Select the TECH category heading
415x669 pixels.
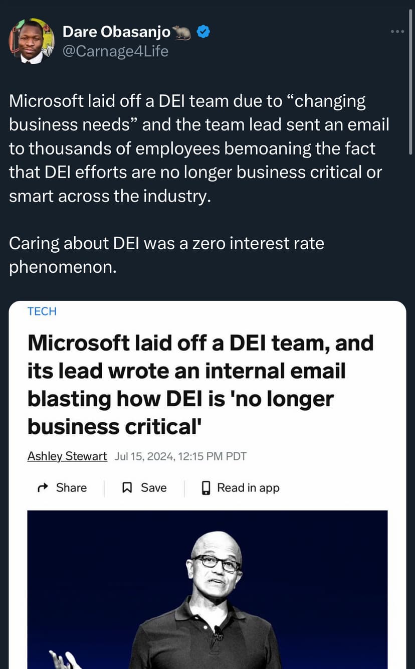click(42, 311)
